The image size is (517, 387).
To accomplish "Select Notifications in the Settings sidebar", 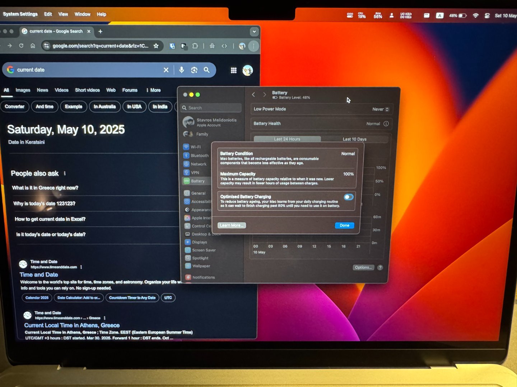I will coord(200,277).
